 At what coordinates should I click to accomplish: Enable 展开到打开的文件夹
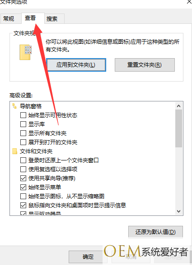23,142
